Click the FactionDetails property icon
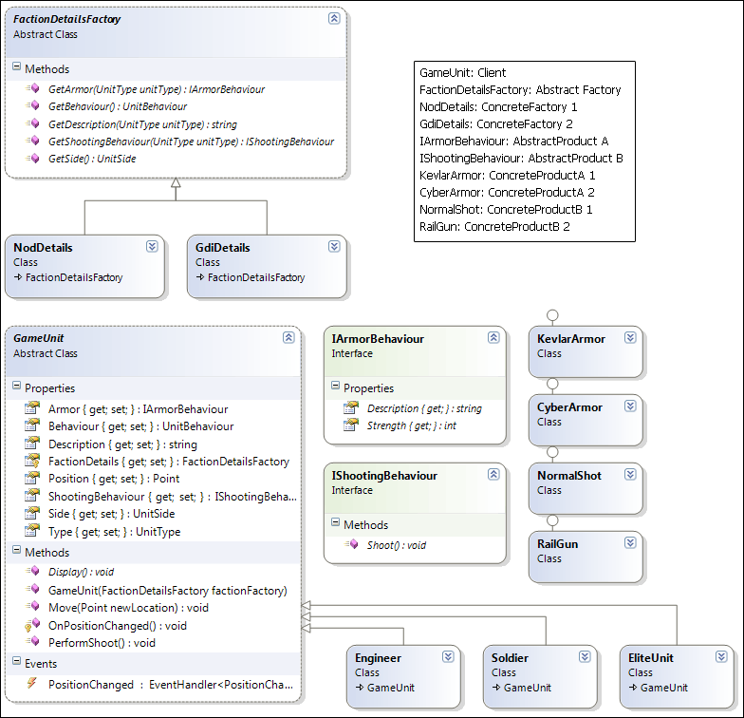This screenshot has height=718, width=744. pyautogui.click(x=32, y=460)
